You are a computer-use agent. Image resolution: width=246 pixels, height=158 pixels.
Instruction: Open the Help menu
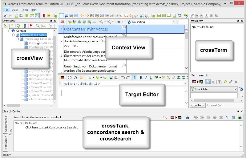34,10
